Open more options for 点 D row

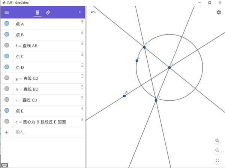(82, 65)
